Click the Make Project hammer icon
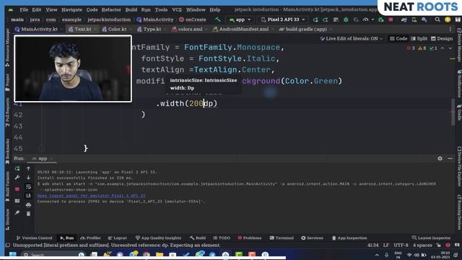This screenshot has height=260, width=462. [218, 19]
